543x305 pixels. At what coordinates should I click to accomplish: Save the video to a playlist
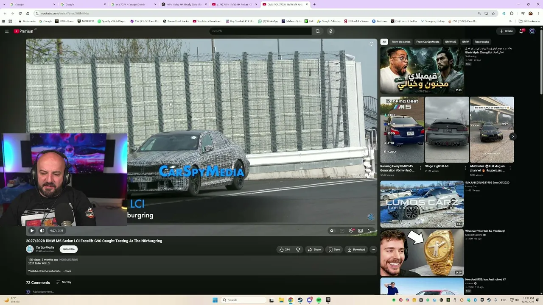(334, 250)
